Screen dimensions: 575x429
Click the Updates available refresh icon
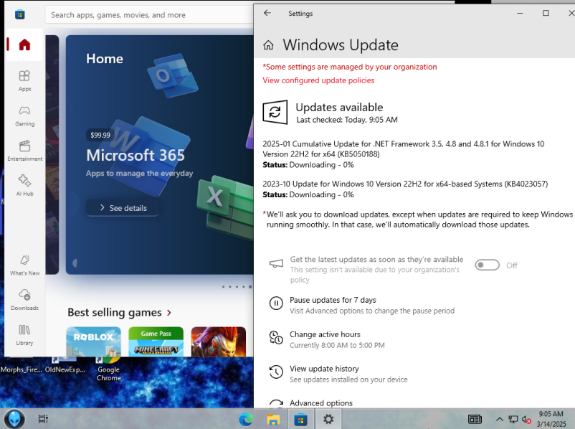point(275,112)
